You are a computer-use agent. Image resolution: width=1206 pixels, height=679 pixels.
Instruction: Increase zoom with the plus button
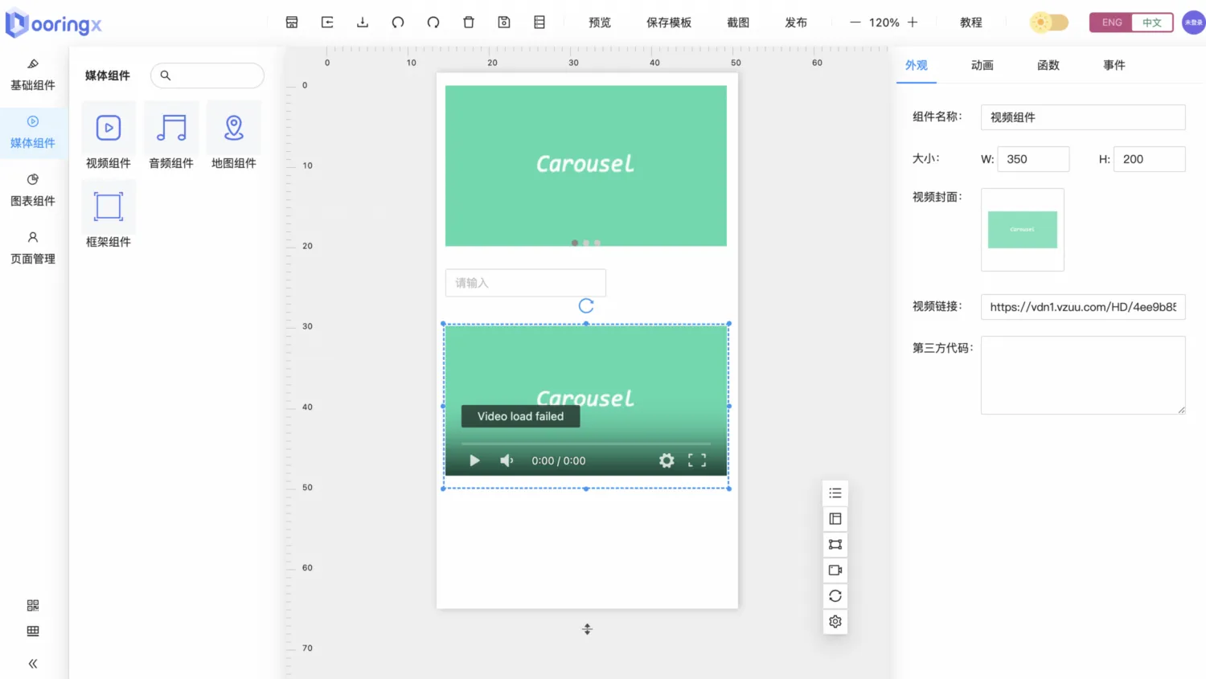913,22
